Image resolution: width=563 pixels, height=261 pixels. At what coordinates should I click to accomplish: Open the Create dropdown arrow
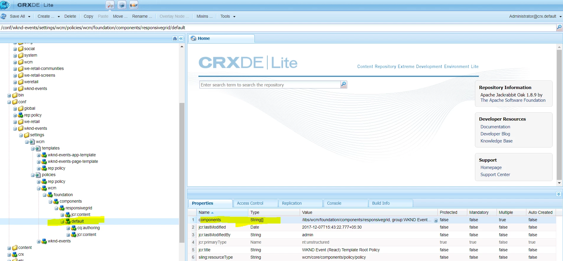tap(59, 17)
